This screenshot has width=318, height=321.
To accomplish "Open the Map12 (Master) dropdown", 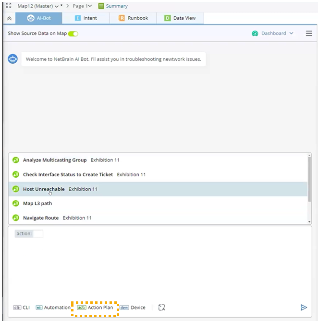I will click(x=38, y=6).
